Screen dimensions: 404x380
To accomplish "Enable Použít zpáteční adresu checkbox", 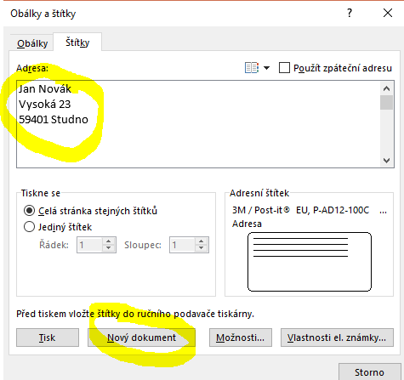I will [x=284, y=68].
